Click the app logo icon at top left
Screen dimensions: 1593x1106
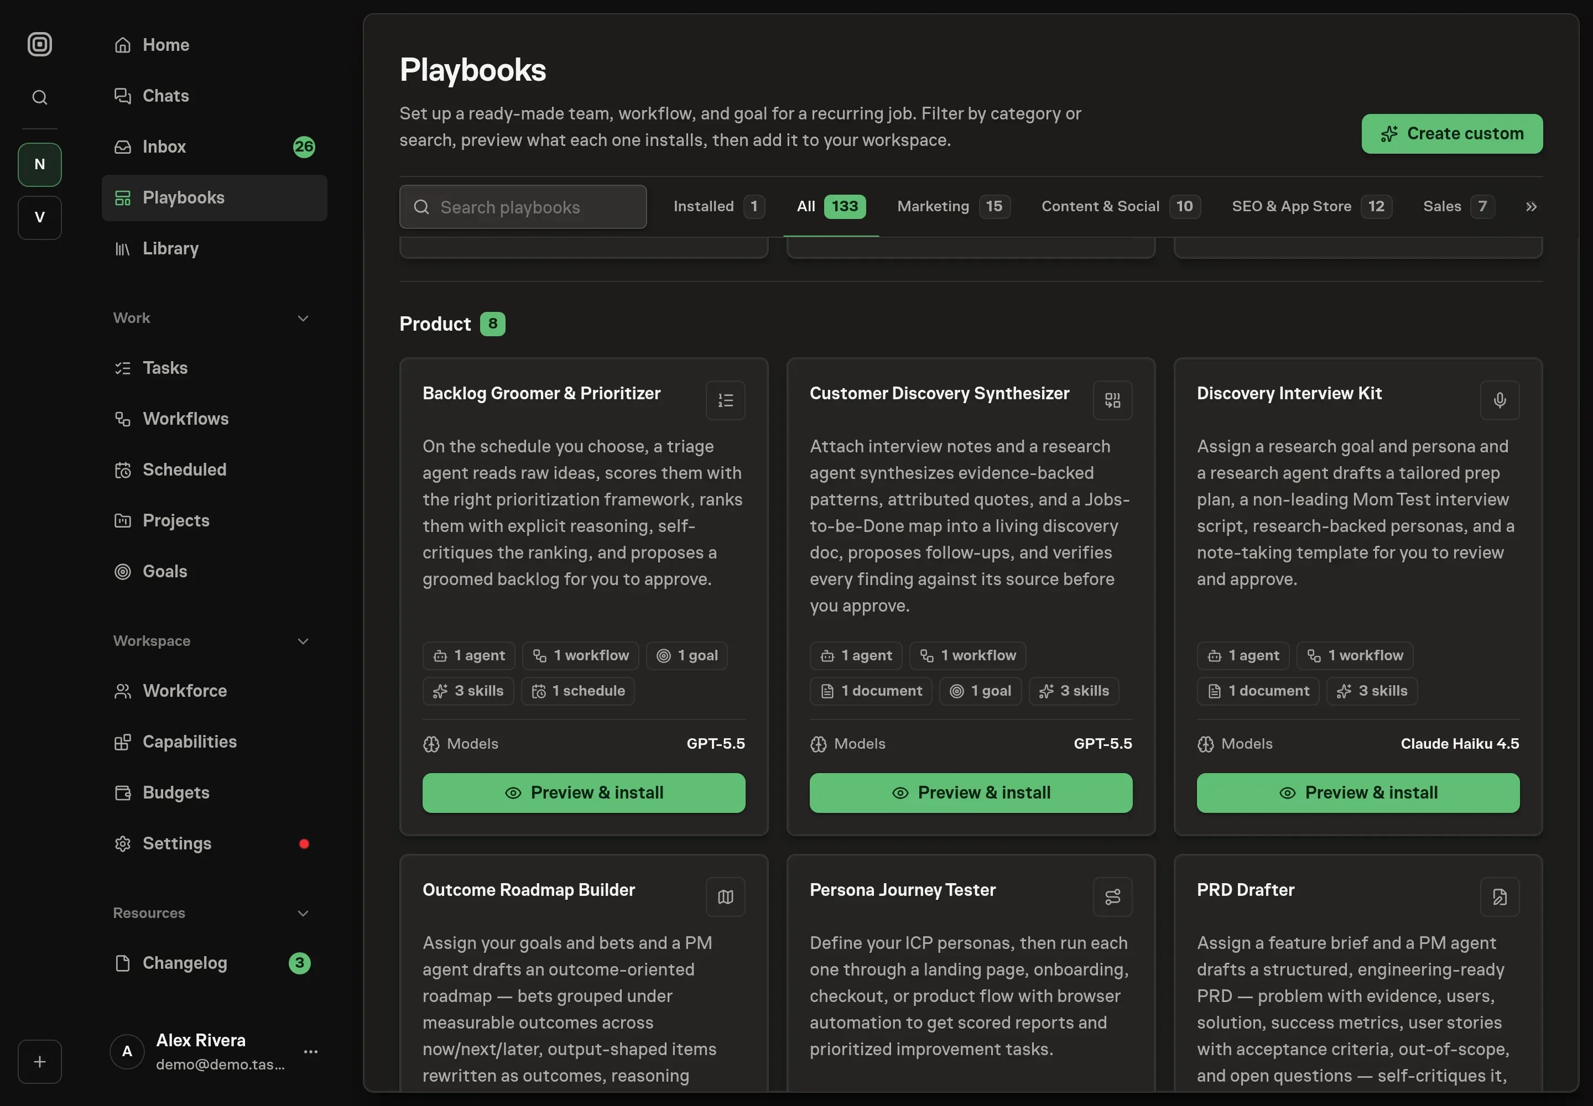click(x=39, y=44)
